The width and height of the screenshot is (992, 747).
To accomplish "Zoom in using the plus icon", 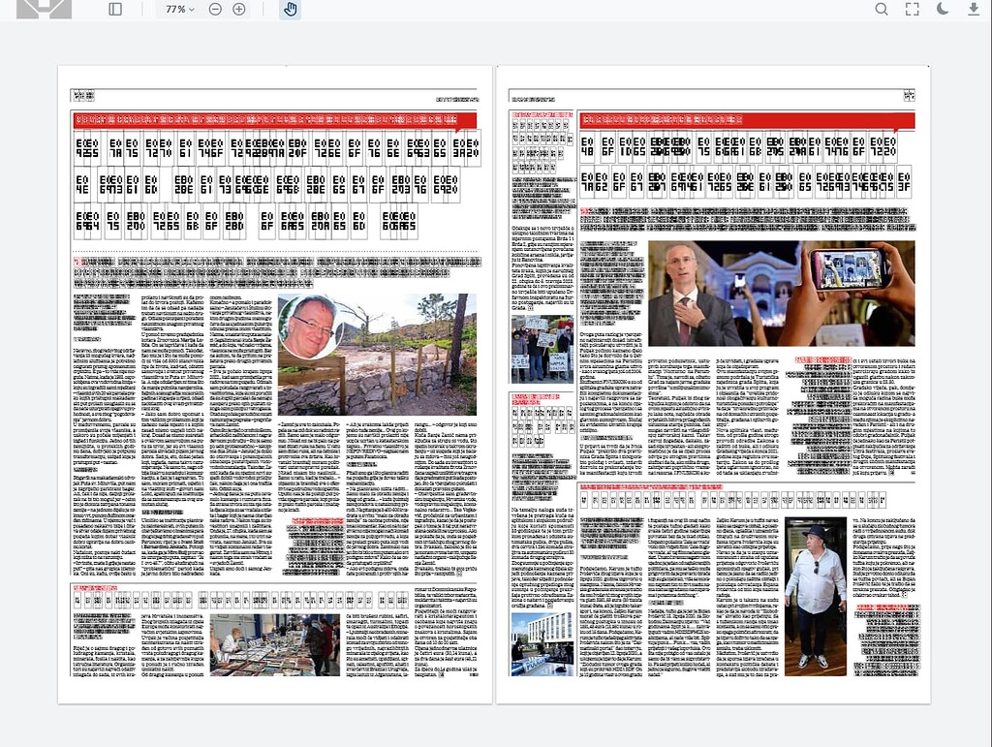I will 237,11.
